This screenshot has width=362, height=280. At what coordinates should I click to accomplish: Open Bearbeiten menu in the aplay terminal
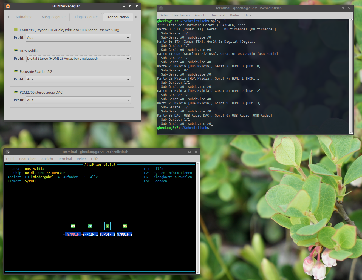[181, 15]
